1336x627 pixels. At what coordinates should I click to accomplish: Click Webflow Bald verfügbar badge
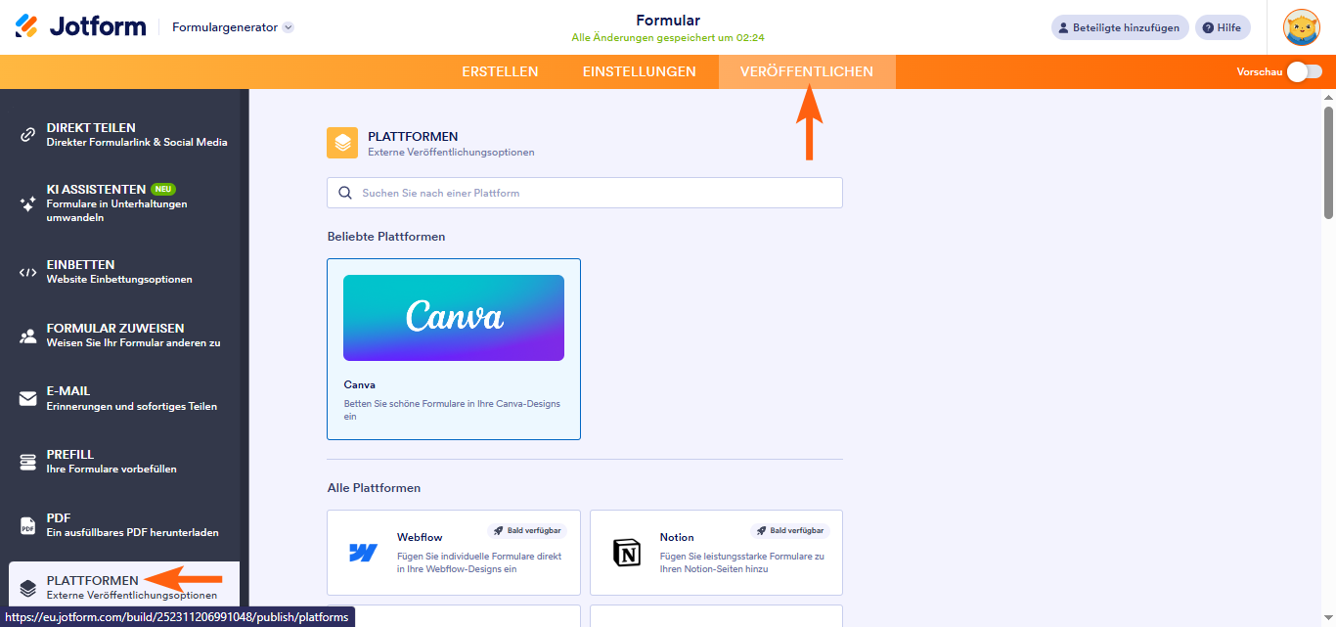tap(527, 530)
